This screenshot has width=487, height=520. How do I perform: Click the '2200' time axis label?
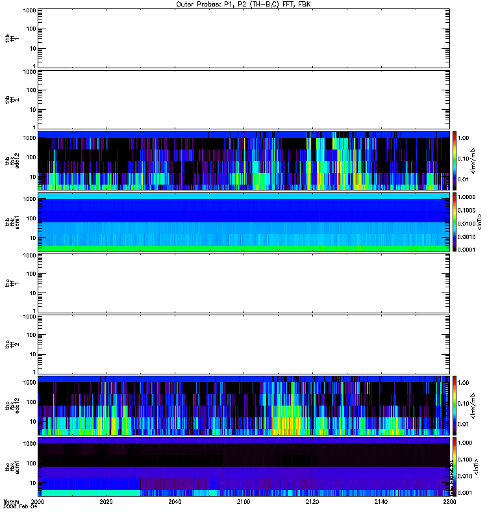(449, 501)
